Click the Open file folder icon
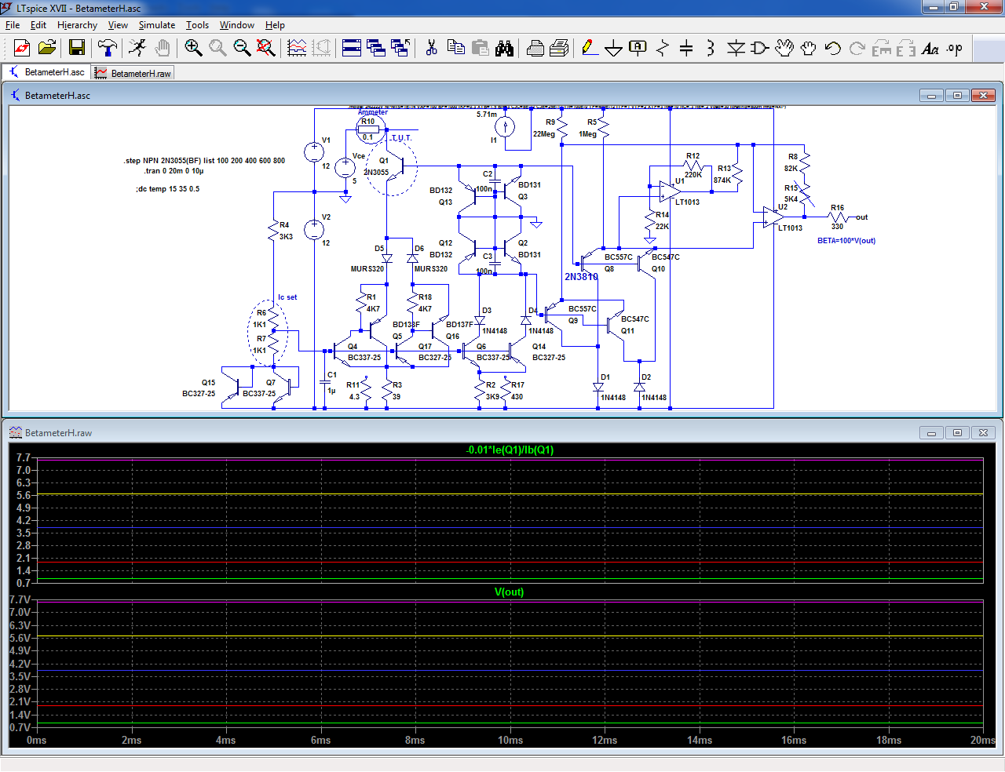 (x=47, y=49)
